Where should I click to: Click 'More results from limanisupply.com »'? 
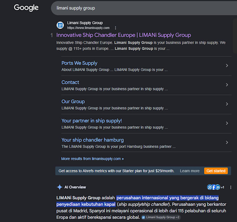click(x=92, y=159)
